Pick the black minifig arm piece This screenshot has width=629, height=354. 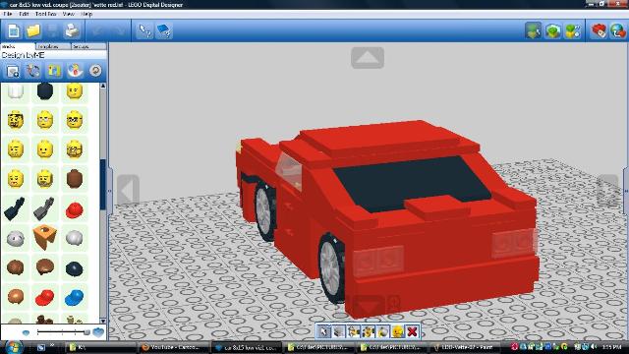[15, 208]
